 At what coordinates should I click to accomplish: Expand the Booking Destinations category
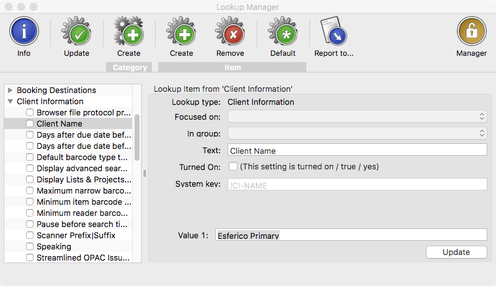click(10, 90)
